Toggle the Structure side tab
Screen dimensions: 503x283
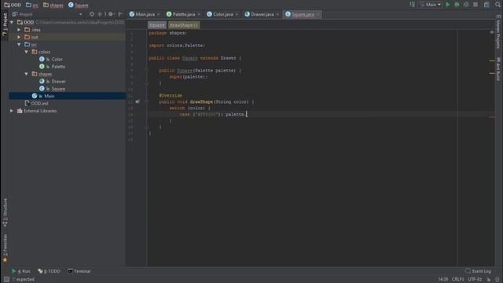pyautogui.click(x=5, y=212)
